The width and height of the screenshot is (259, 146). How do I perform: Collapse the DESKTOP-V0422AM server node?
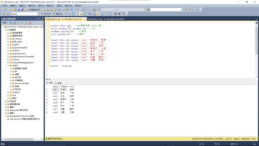(x=3, y=27)
